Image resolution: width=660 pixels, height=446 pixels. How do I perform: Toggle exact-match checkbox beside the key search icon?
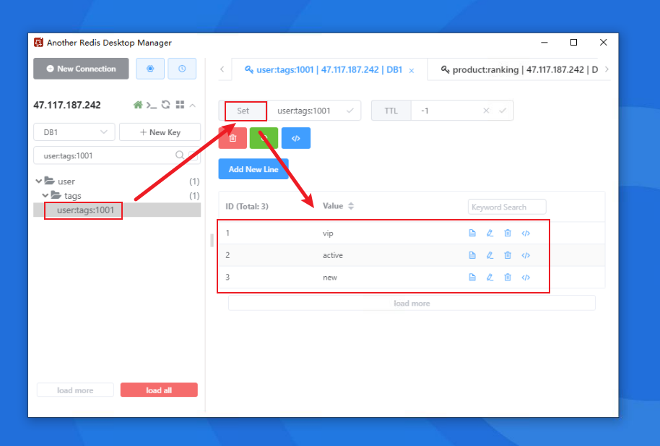point(194,155)
